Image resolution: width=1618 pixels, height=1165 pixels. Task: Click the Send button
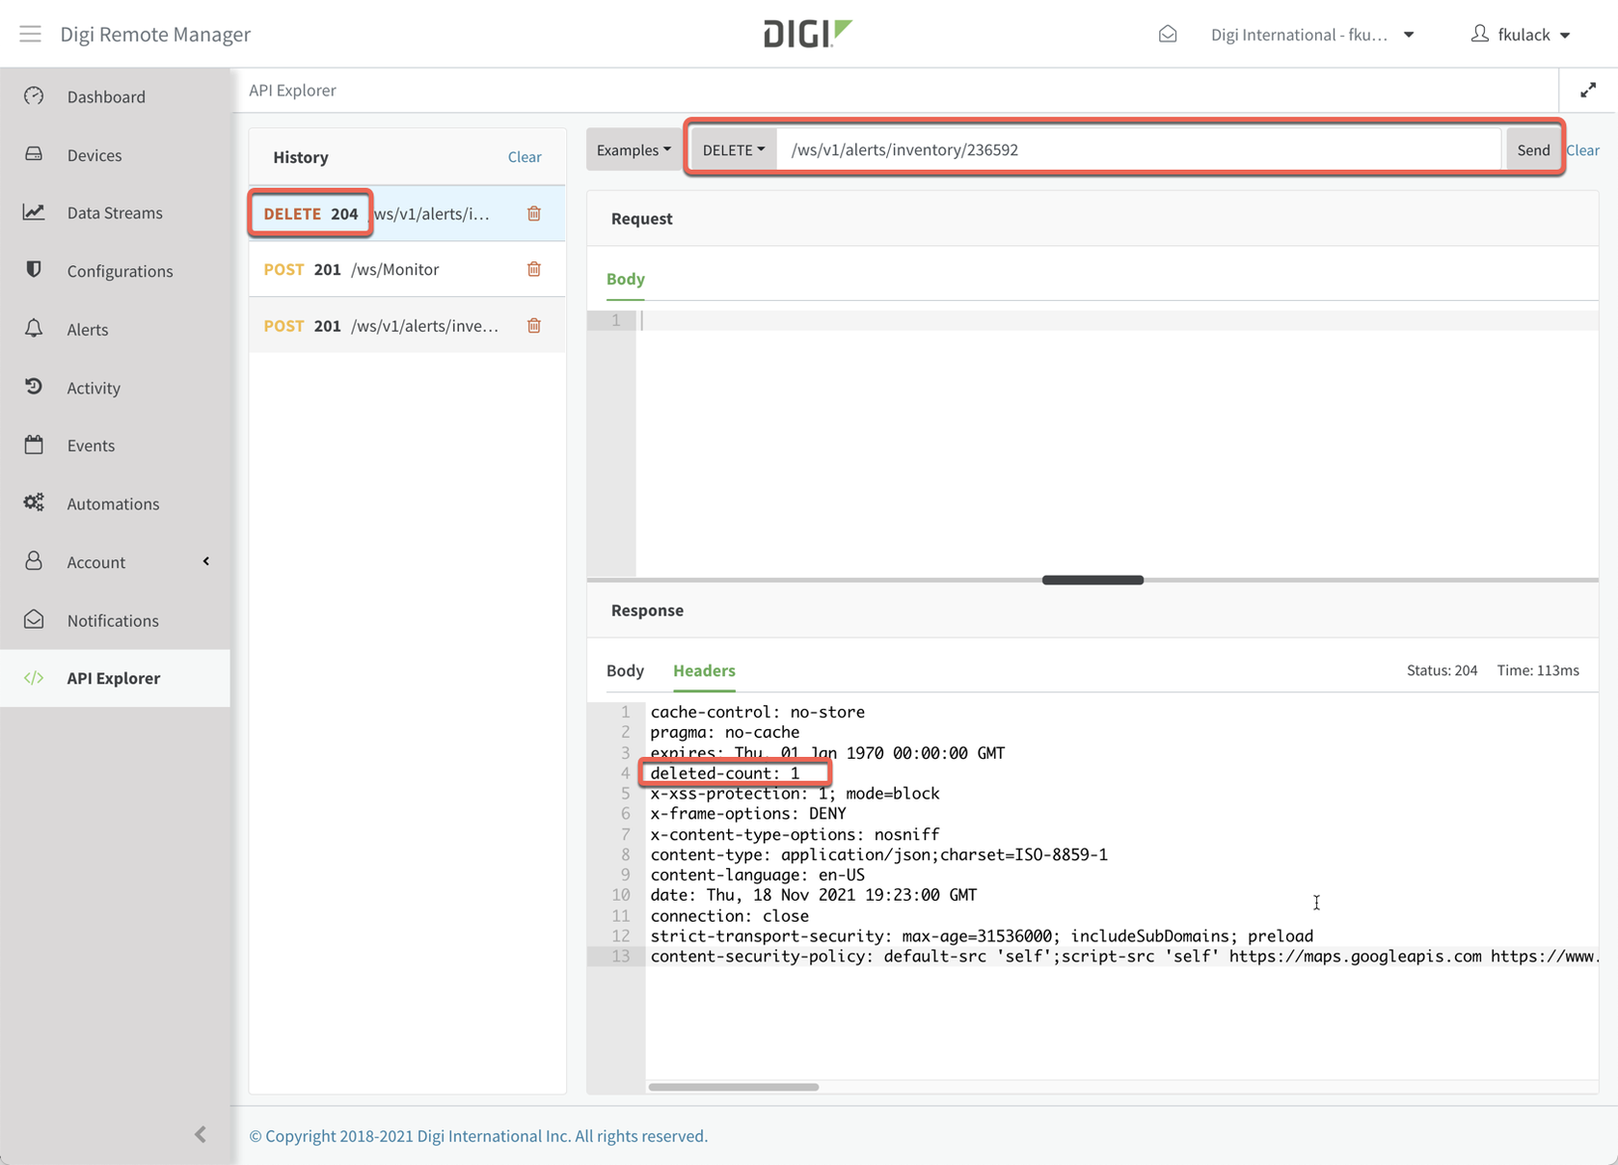[1533, 149]
